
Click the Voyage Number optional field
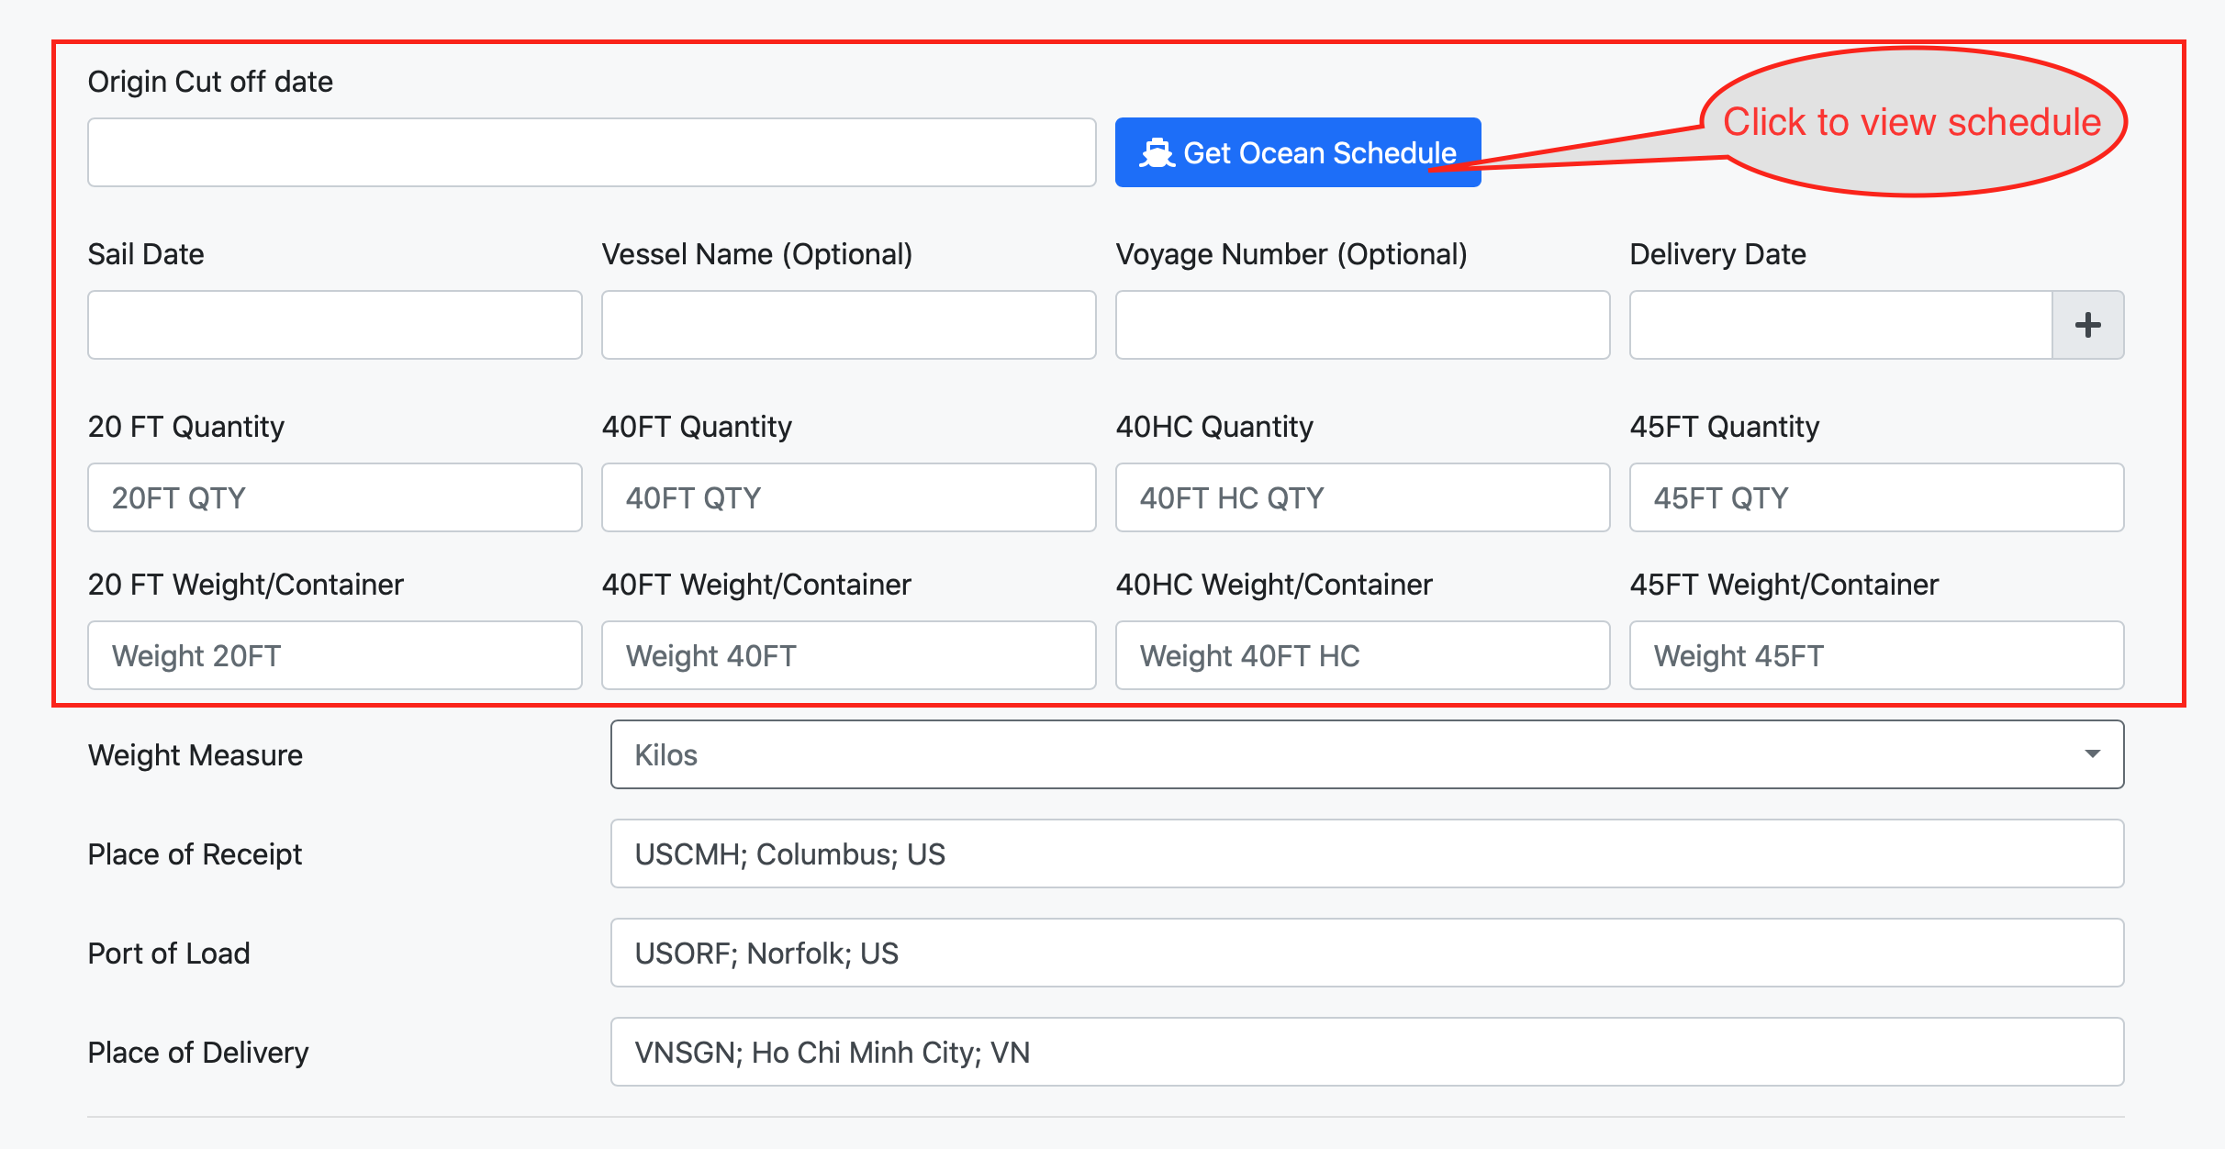[x=1362, y=325]
